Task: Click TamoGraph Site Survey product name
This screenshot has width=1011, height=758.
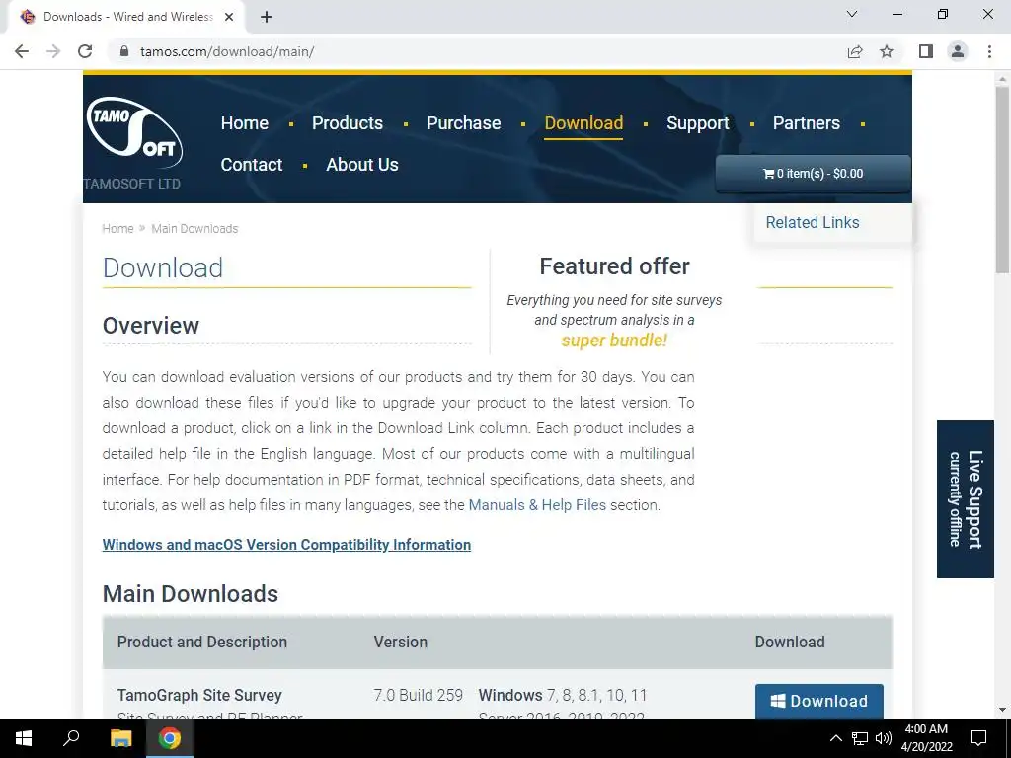Action: pos(199,695)
